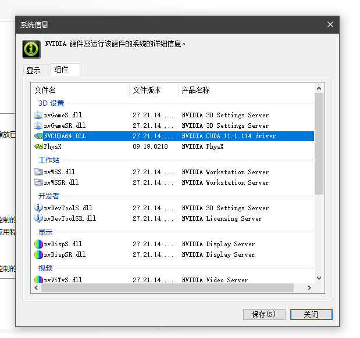Screen dimensions: 360x338
Task: Select the nvViTvS.dll file name
Action: [x=63, y=280]
